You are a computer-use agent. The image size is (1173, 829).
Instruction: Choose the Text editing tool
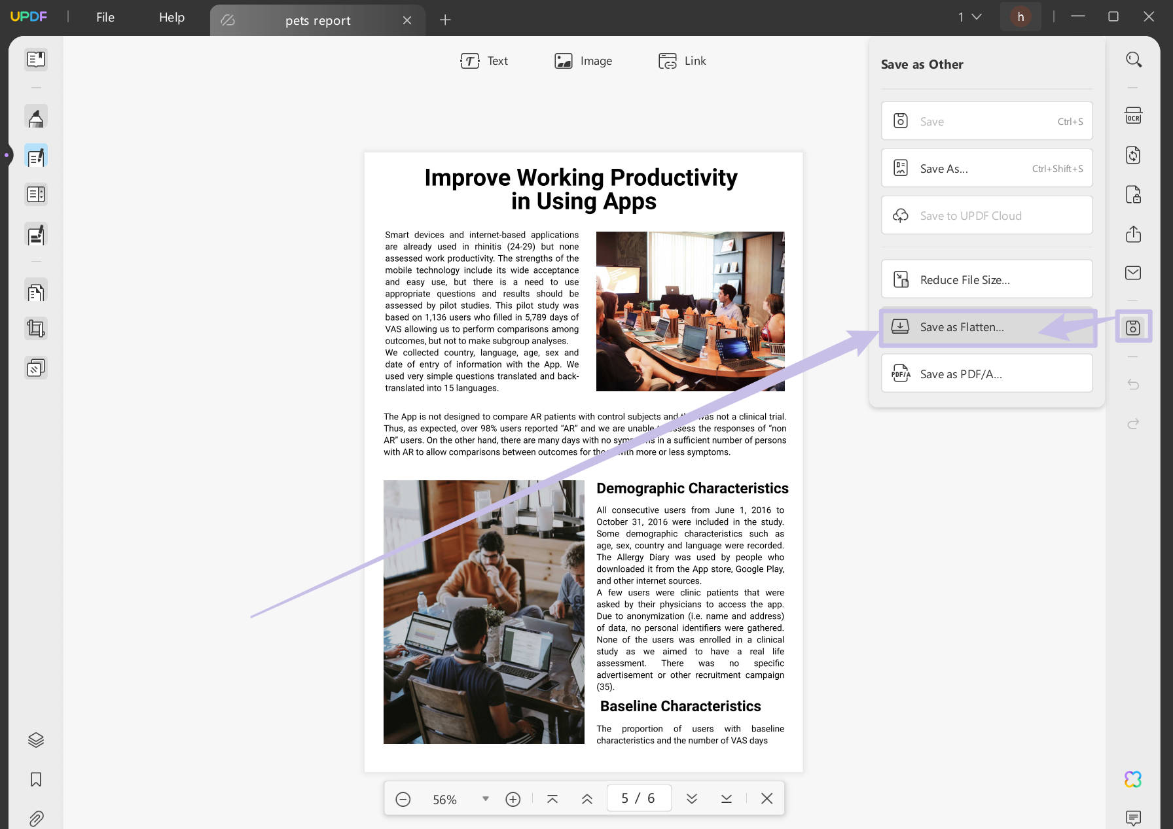click(484, 61)
